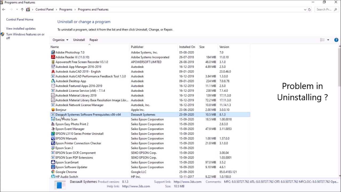Viewport: 341px width, 192px height.
Task: Open Turn Windows features on or off
Action: coord(25,36)
